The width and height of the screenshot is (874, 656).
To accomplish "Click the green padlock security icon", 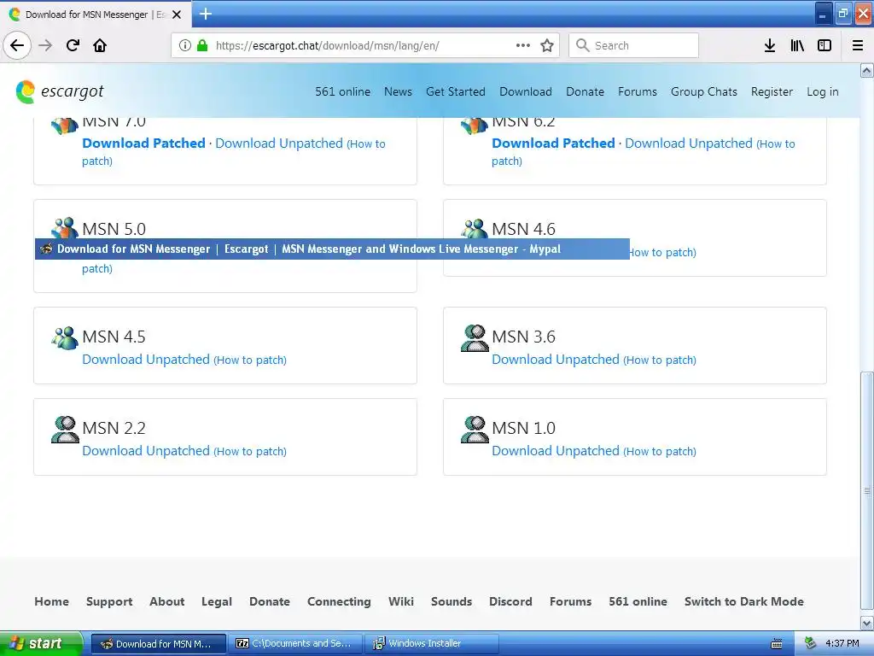I will pos(202,45).
